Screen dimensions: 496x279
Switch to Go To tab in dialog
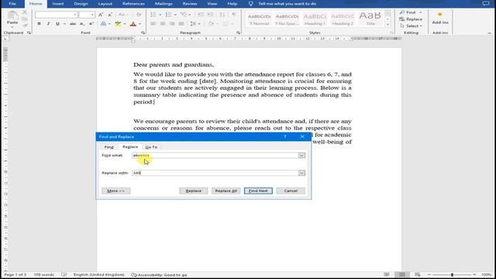tap(151, 147)
